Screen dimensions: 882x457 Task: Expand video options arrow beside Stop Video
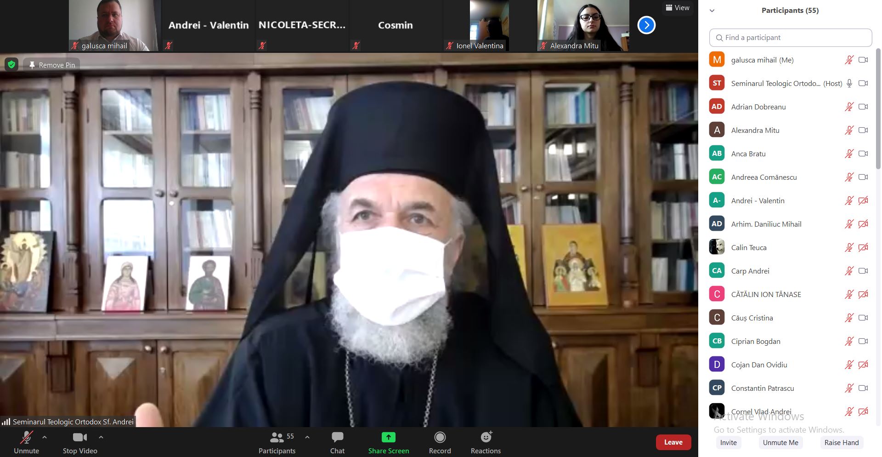[101, 437]
